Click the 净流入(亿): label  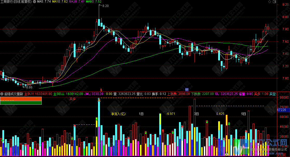[x=118, y=114]
